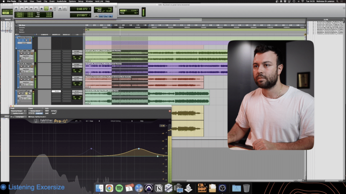This screenshot has height=194, width=346.
Task: Open OBS from the dock
Action: point(222,188)
